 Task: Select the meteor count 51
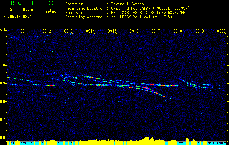[53, 17]
